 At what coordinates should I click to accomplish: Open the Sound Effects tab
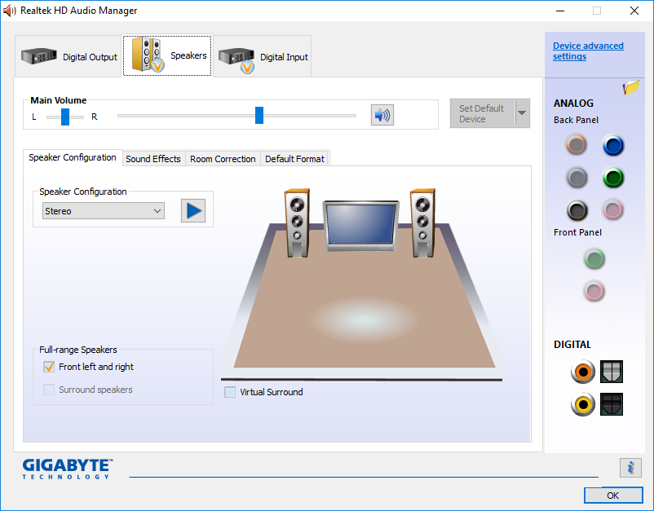153,159
